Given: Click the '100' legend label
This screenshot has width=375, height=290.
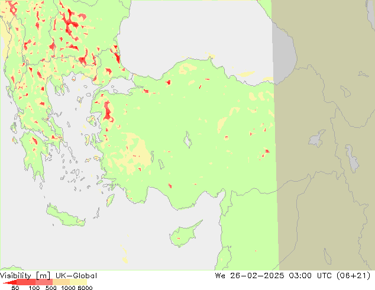Looking at the screenshot, I should coord(34,288).
